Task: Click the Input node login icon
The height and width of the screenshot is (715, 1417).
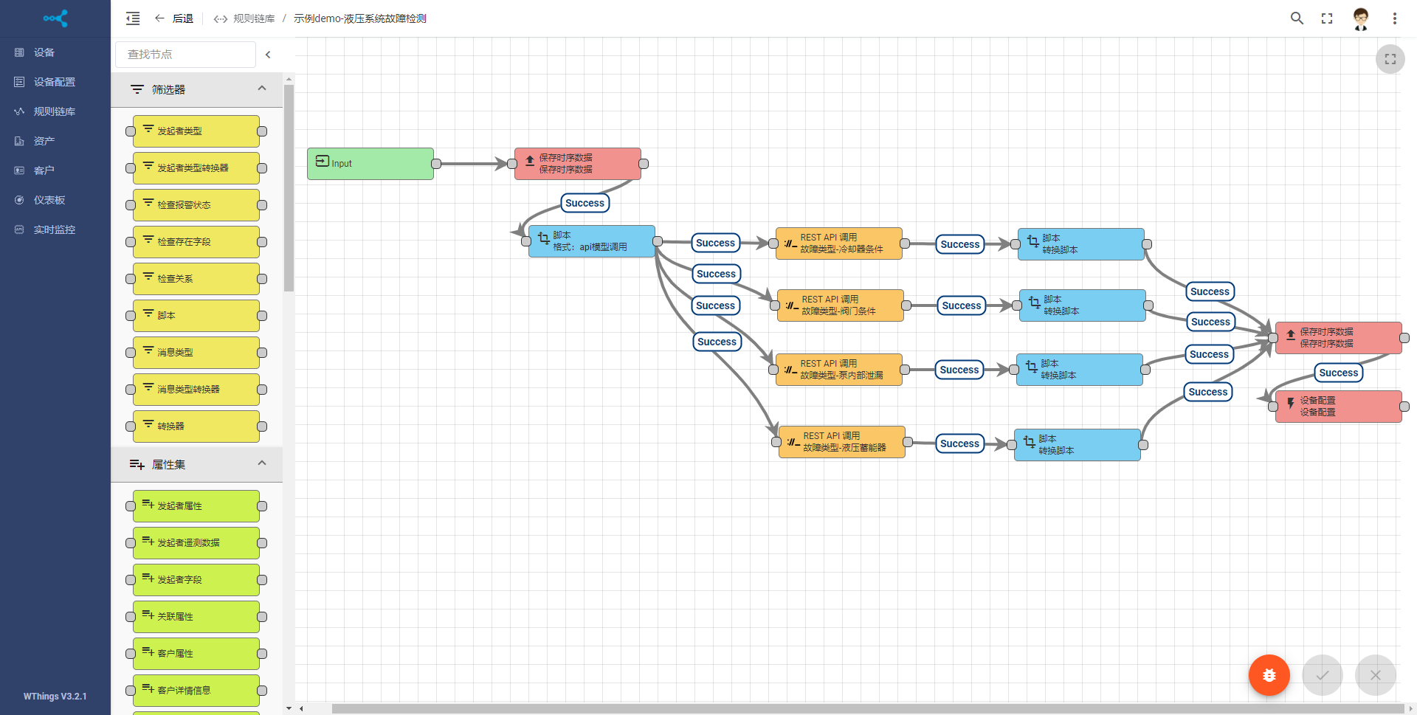Action: 323,161
